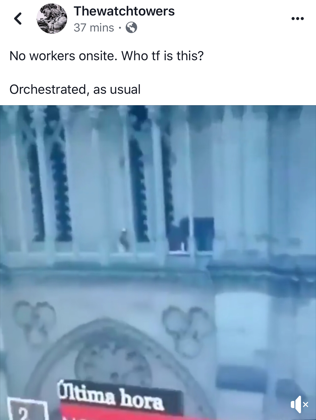Click the 37 mins timestamp
316x420 pixels.
pos(94,27)
